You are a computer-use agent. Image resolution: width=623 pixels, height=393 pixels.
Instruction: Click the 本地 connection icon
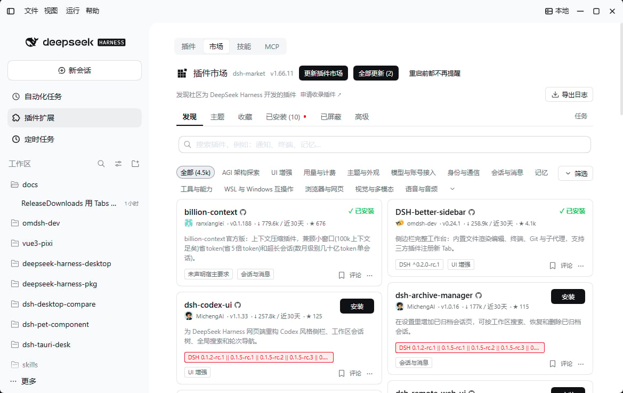pyautogui.click(x=549, y=11)
